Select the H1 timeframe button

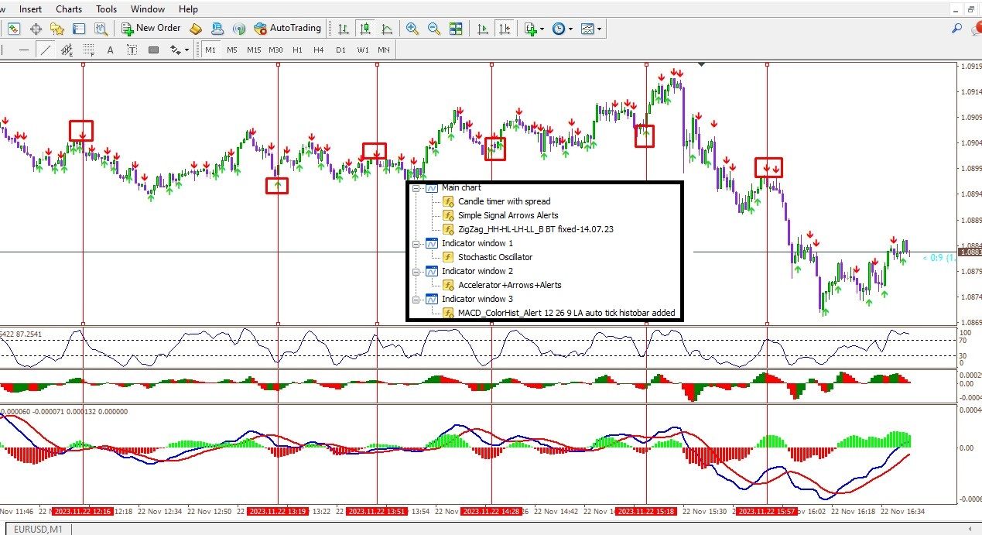point(297,50)
